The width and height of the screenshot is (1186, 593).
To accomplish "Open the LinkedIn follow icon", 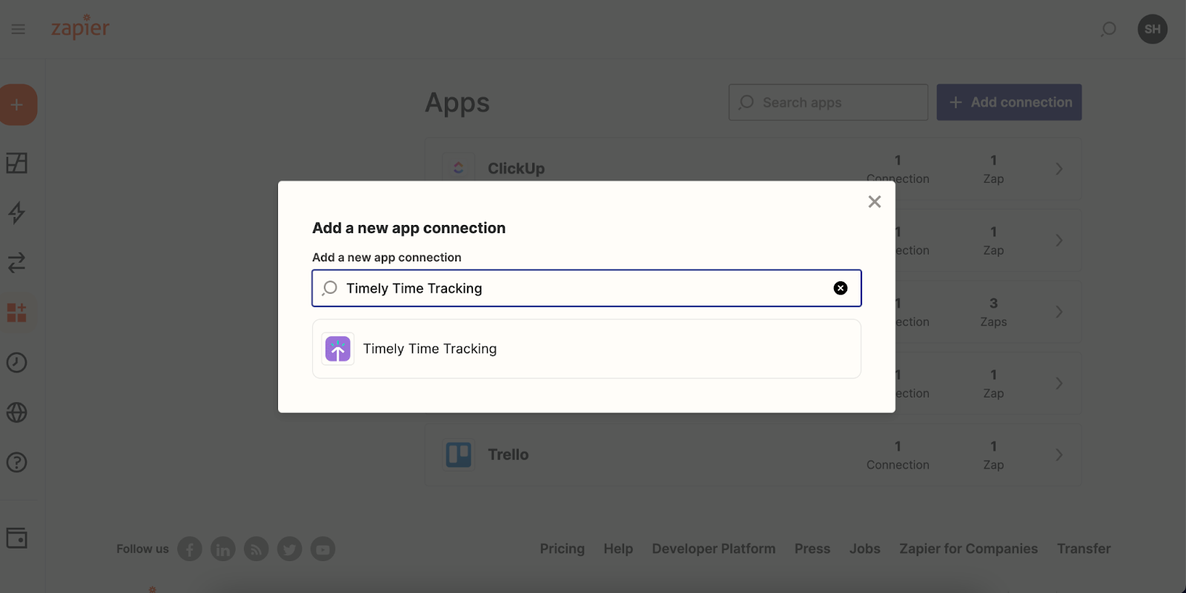I will point(223,549).
